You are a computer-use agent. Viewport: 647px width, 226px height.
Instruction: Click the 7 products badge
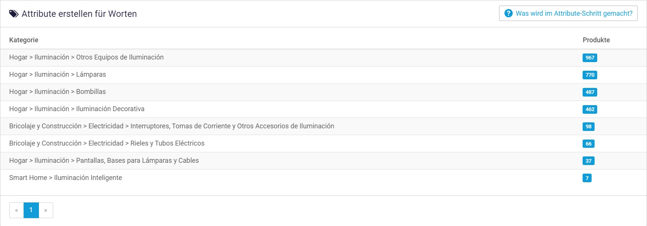(x=587, y=178)
